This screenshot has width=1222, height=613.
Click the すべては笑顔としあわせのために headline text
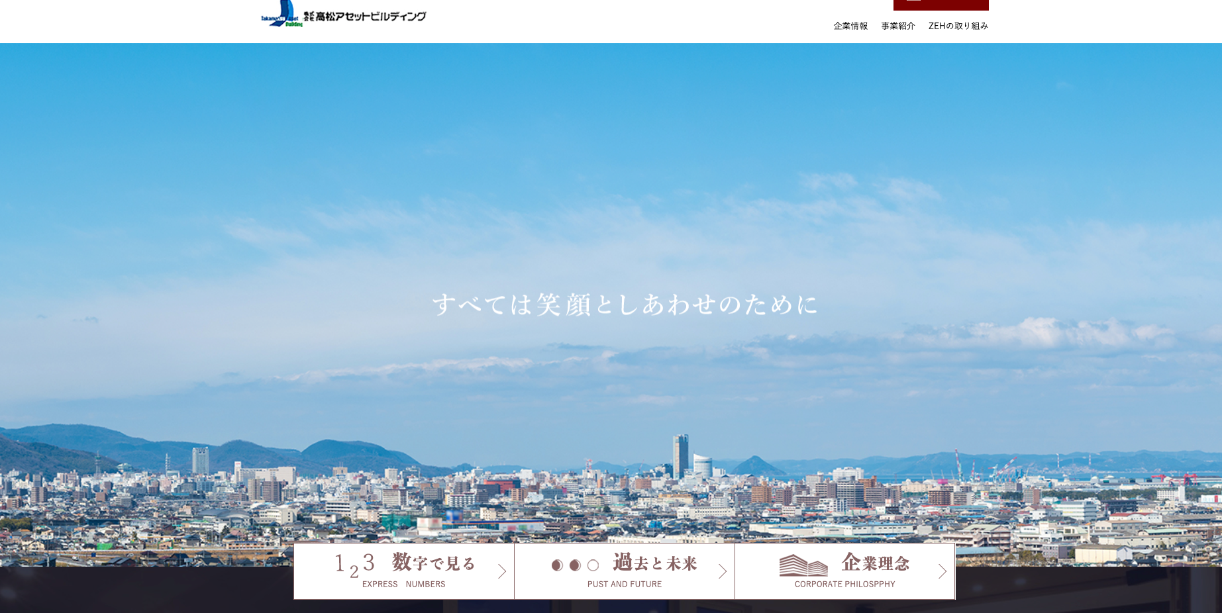[x=625, y=305]
